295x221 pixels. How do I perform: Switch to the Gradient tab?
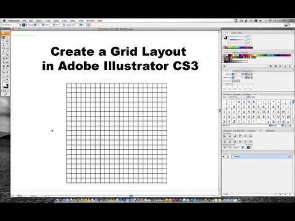pyautogui.click(x=236, y=71)
